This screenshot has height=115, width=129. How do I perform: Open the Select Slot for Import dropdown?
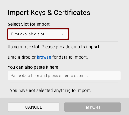pyautogui.click(x=38, y=34)
